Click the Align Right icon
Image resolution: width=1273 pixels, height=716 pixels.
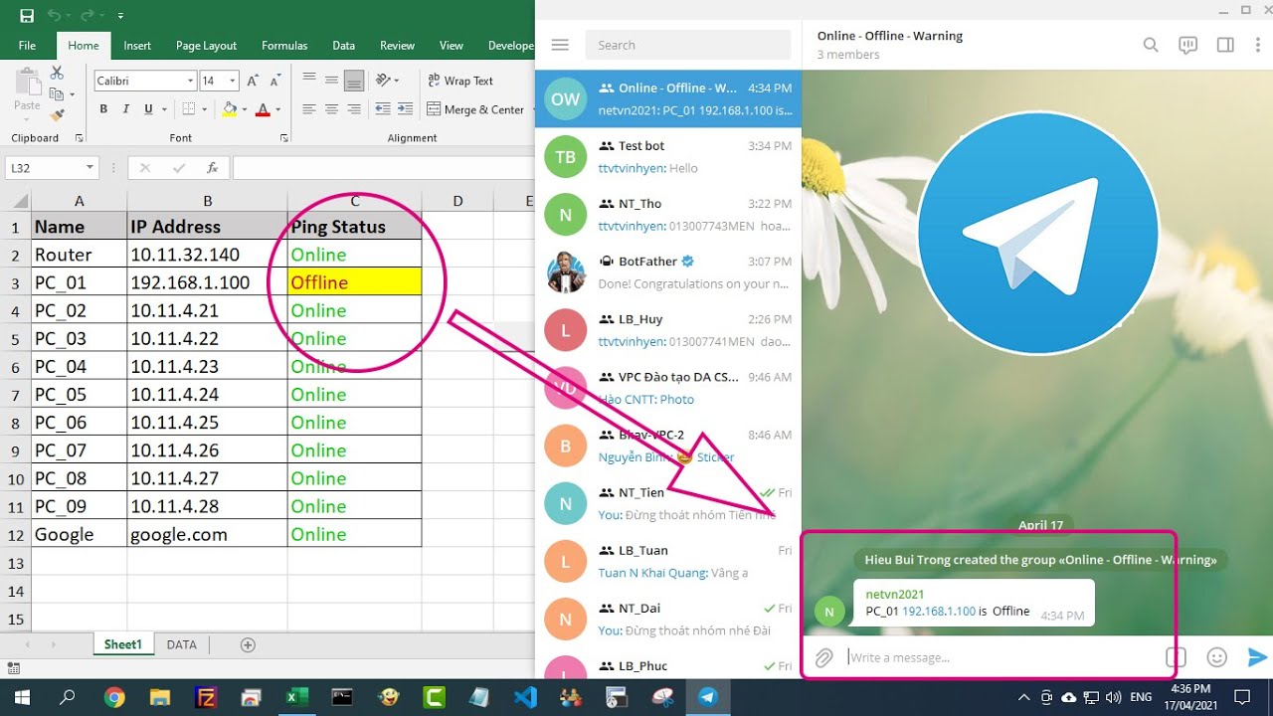(x=354, y=109)
